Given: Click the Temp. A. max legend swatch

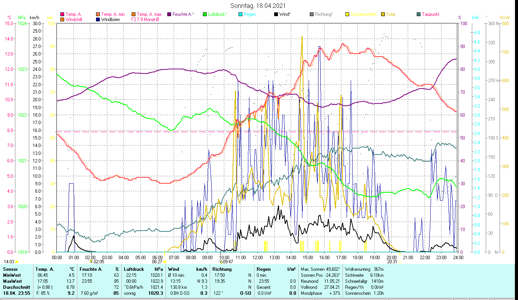Looking at the screenshot, I should (x=134, y=14).
